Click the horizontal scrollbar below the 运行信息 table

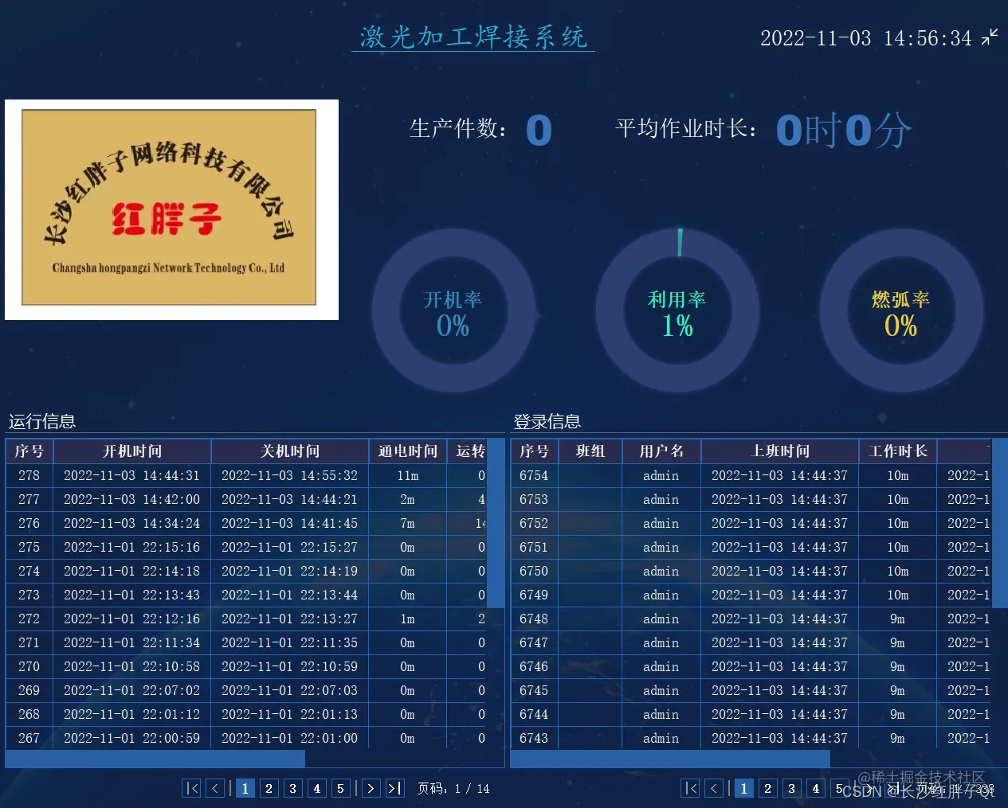pyautogui.click(x=155, y=759)
